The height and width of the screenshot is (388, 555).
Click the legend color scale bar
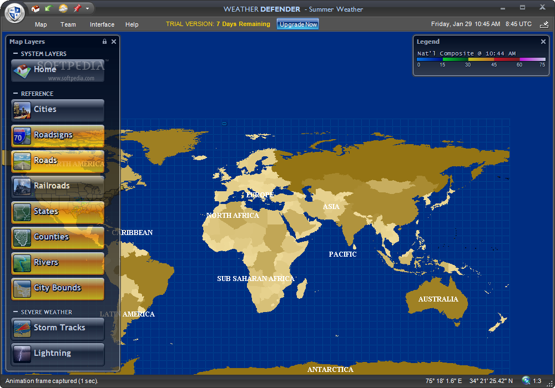[x=481, y=59]
